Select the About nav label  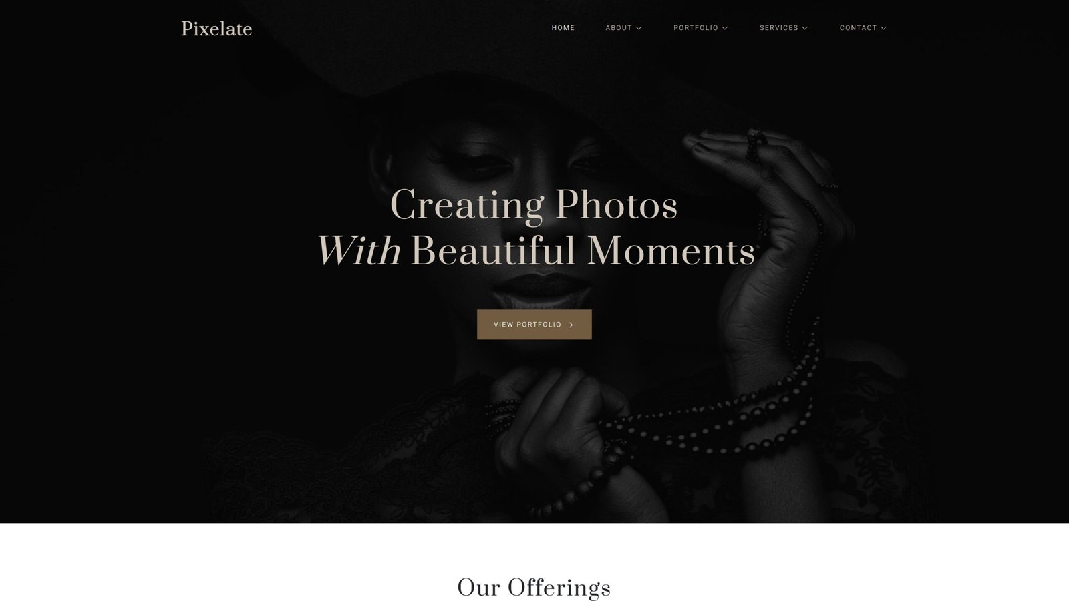[x=619, y=28]
